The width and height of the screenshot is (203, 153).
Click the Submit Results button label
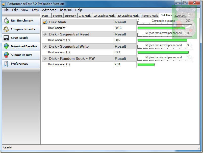(21, 55)
